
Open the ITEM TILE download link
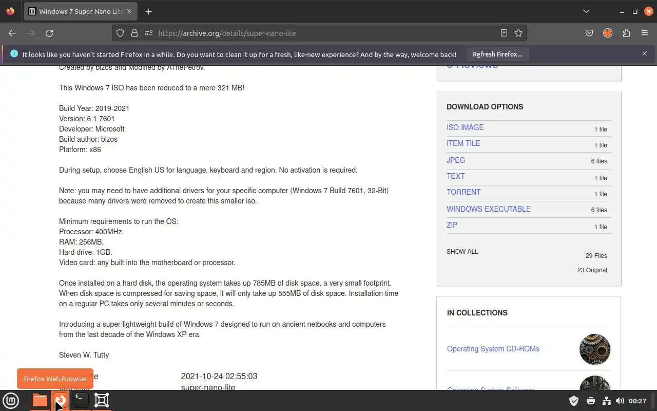pyautogui.click(x=463, y=143)
